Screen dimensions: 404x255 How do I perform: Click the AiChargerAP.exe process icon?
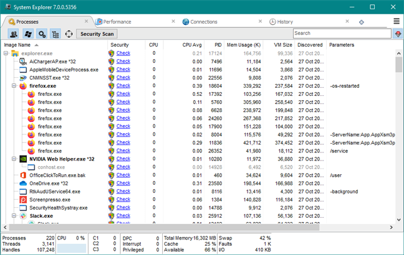[23, 62]
